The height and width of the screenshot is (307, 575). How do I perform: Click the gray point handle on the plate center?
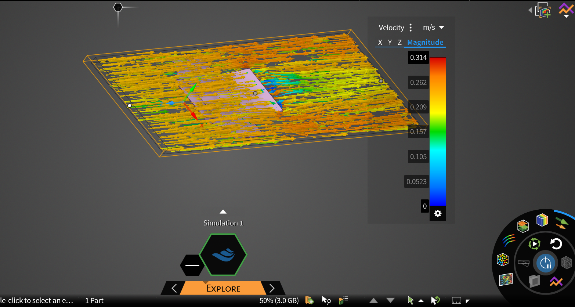tap(255, 93)
